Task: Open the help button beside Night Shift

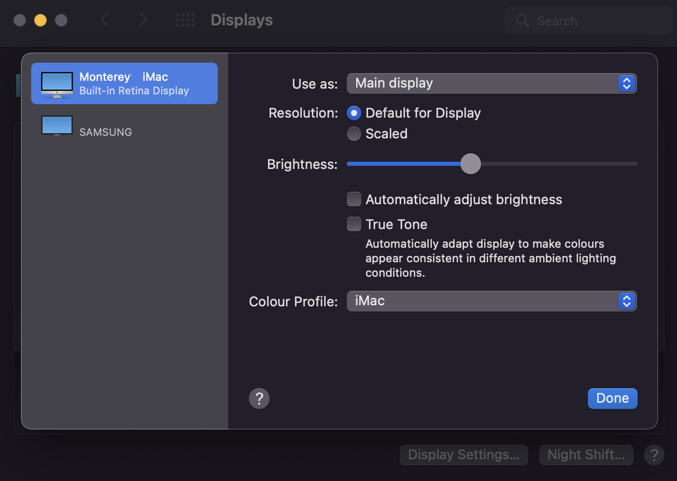Action: pyautogui.click(x=654, y=455)
